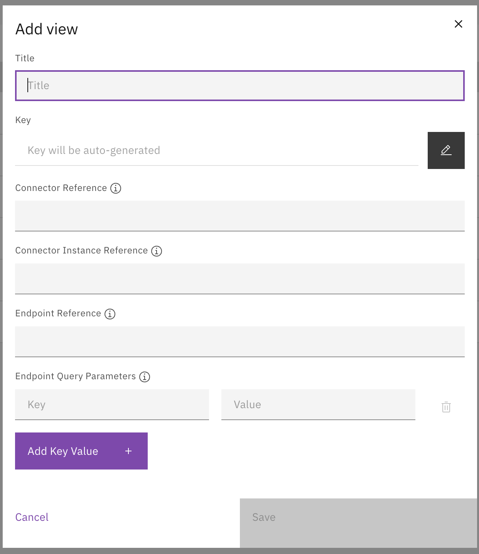Image resolution: width=479 pixels, height=554 pixels.
Task: Click the Endpoint Query Parameters label text
Action: coord(76,376)
